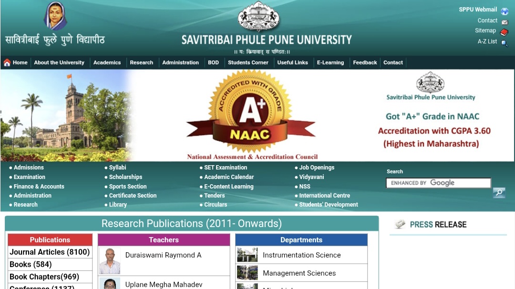Viewport: 515px width, 289px height.
Task: Open Duraiswami Raymond A photo thumbnail
Action: coord(110,261)
